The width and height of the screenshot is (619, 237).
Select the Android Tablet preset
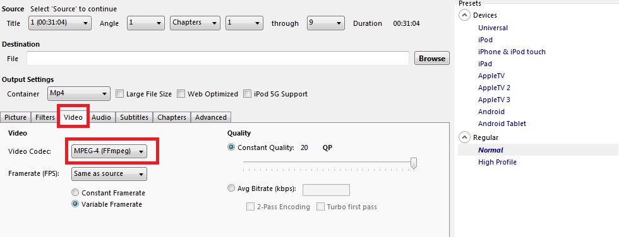pos(502,123)
